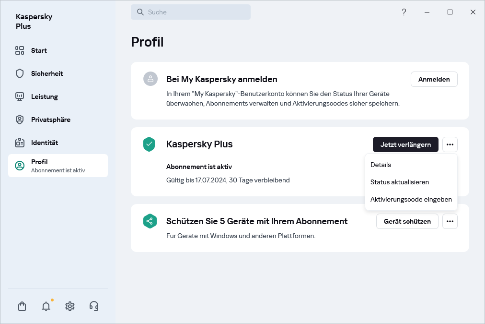Click the green Kaspersky Plus shield icon

pos(150,144)
